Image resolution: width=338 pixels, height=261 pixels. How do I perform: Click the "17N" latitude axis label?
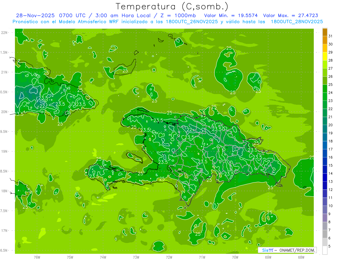tap(4, 231)
